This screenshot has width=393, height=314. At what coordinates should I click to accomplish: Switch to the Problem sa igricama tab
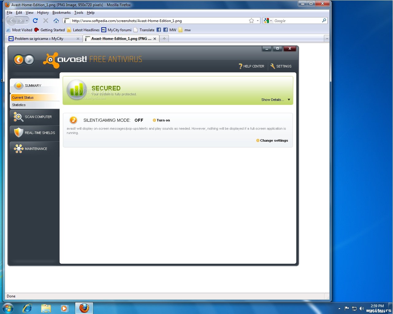tap(44, 39)
